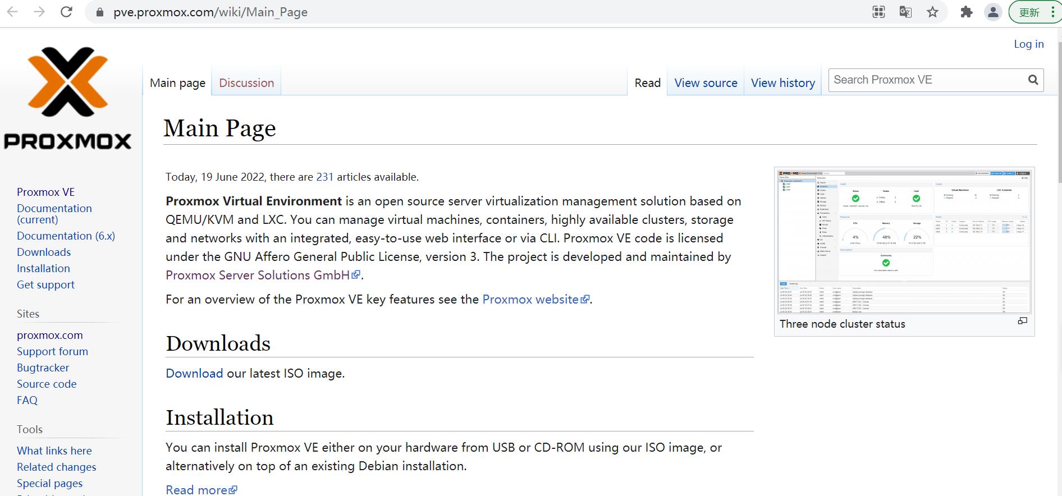Click the Log in link
This screenshot has width=1062, height=496.
coord(1028,44)
